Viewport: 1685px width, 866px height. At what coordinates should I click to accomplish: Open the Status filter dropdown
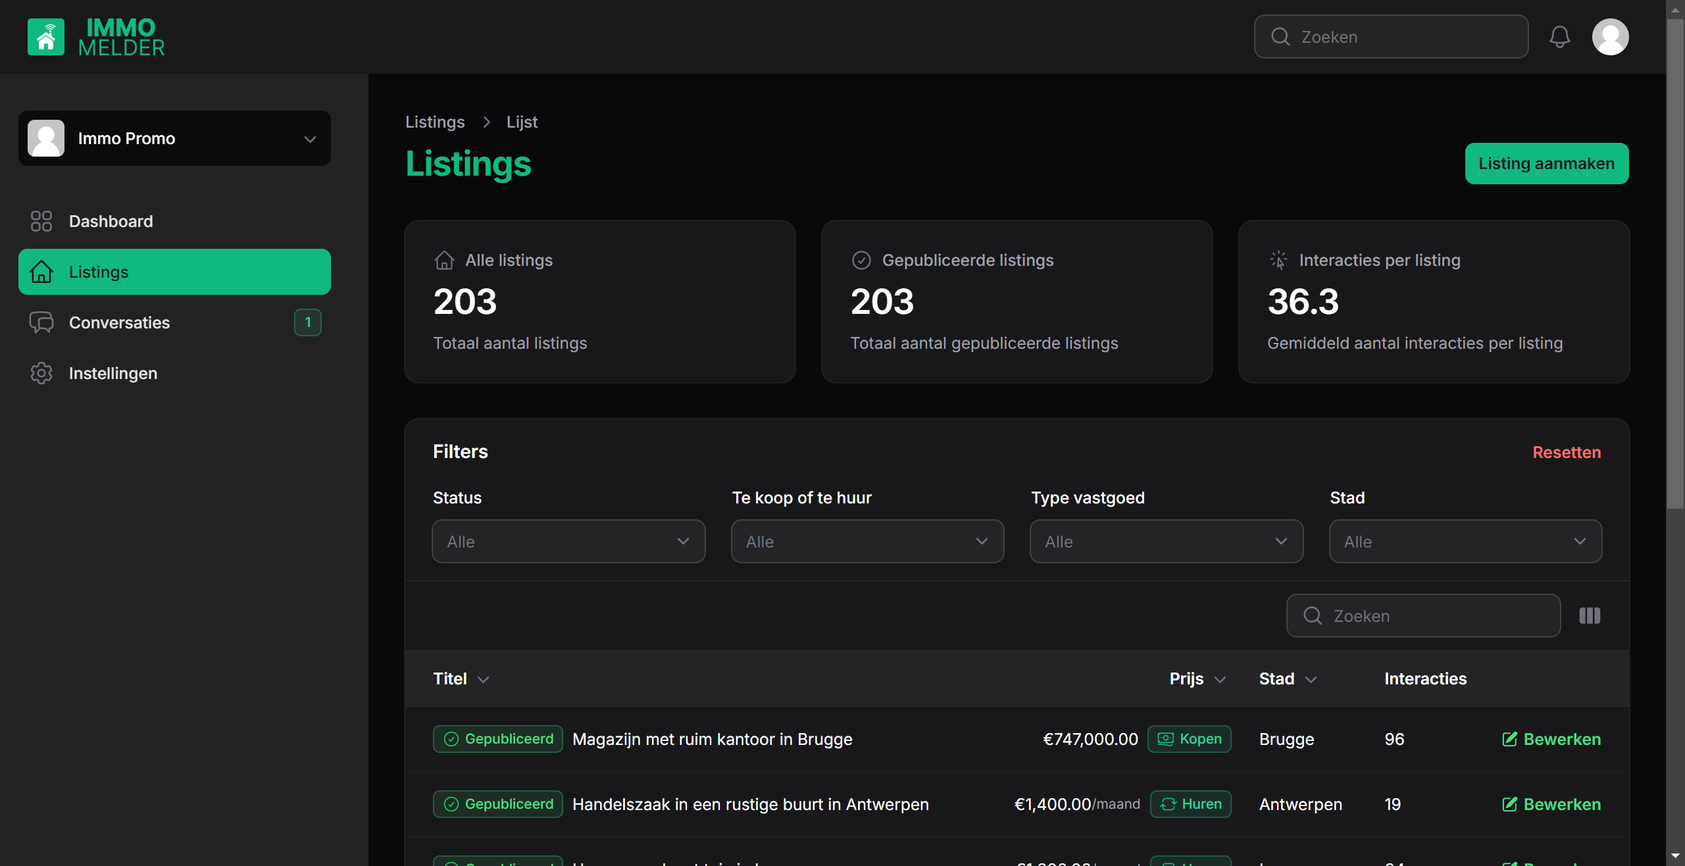click(568, 542)
